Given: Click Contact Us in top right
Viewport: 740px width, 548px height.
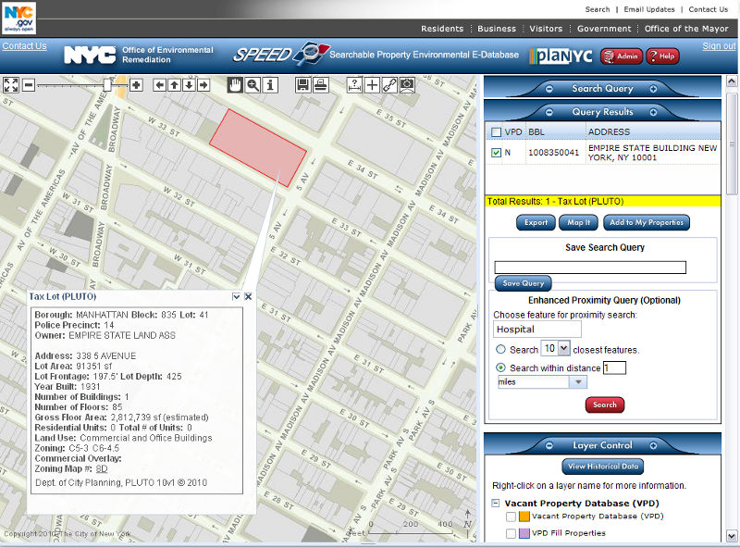Looking at the screenshot, I should pyautogui.click(x=708, y=9).
